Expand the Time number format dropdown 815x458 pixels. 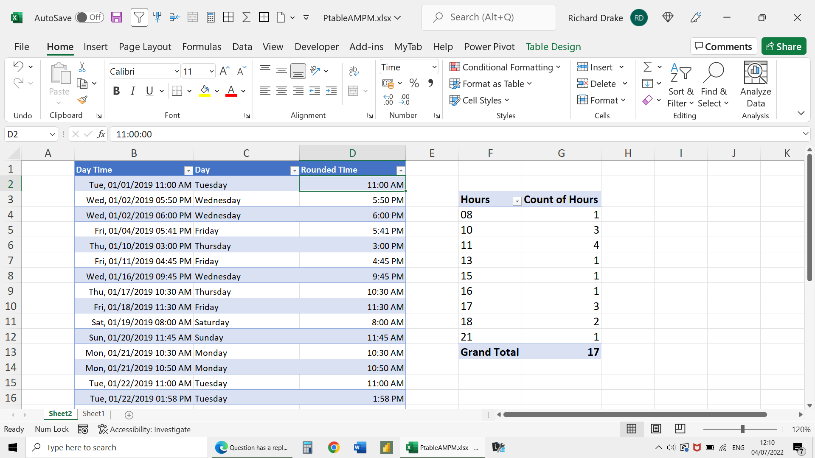pos(434,67)
